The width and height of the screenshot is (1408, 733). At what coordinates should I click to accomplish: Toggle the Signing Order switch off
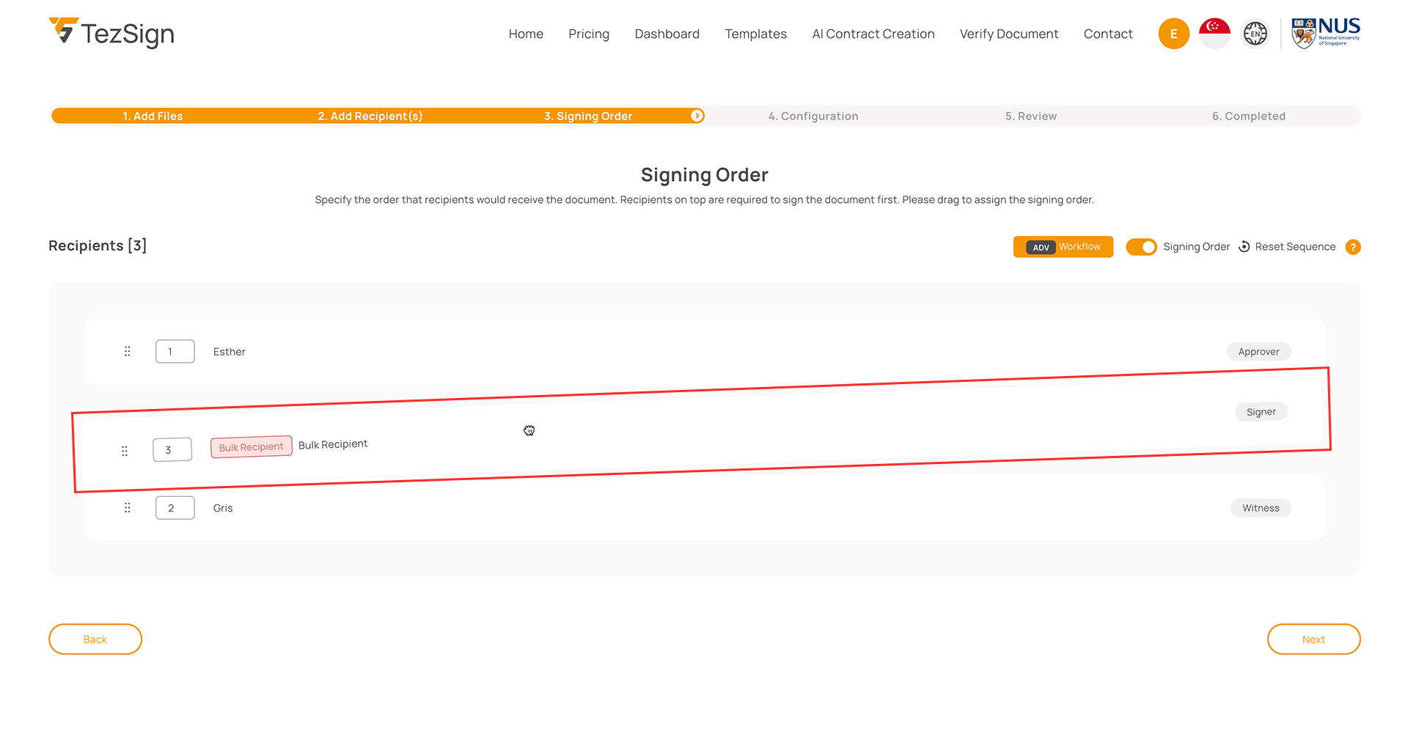1141,247
